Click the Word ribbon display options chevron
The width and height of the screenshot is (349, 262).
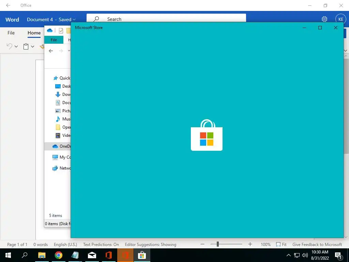pyautogui.click(x=346, y=50)
